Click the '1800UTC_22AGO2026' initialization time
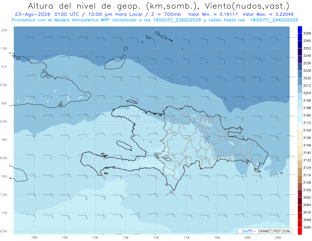 [177, 20]
